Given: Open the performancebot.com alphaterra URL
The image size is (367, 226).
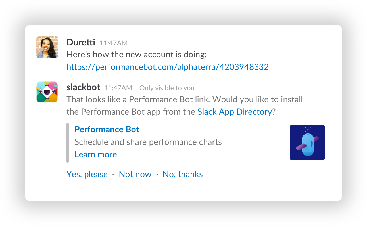Looking at the screenshot, I should point(168,67).
